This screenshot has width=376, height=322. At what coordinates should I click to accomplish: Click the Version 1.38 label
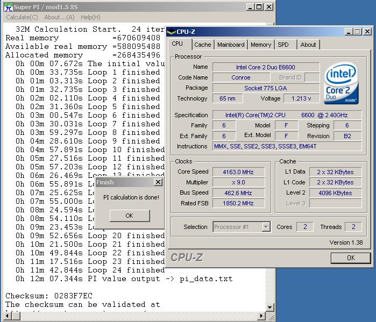[346, 242]
